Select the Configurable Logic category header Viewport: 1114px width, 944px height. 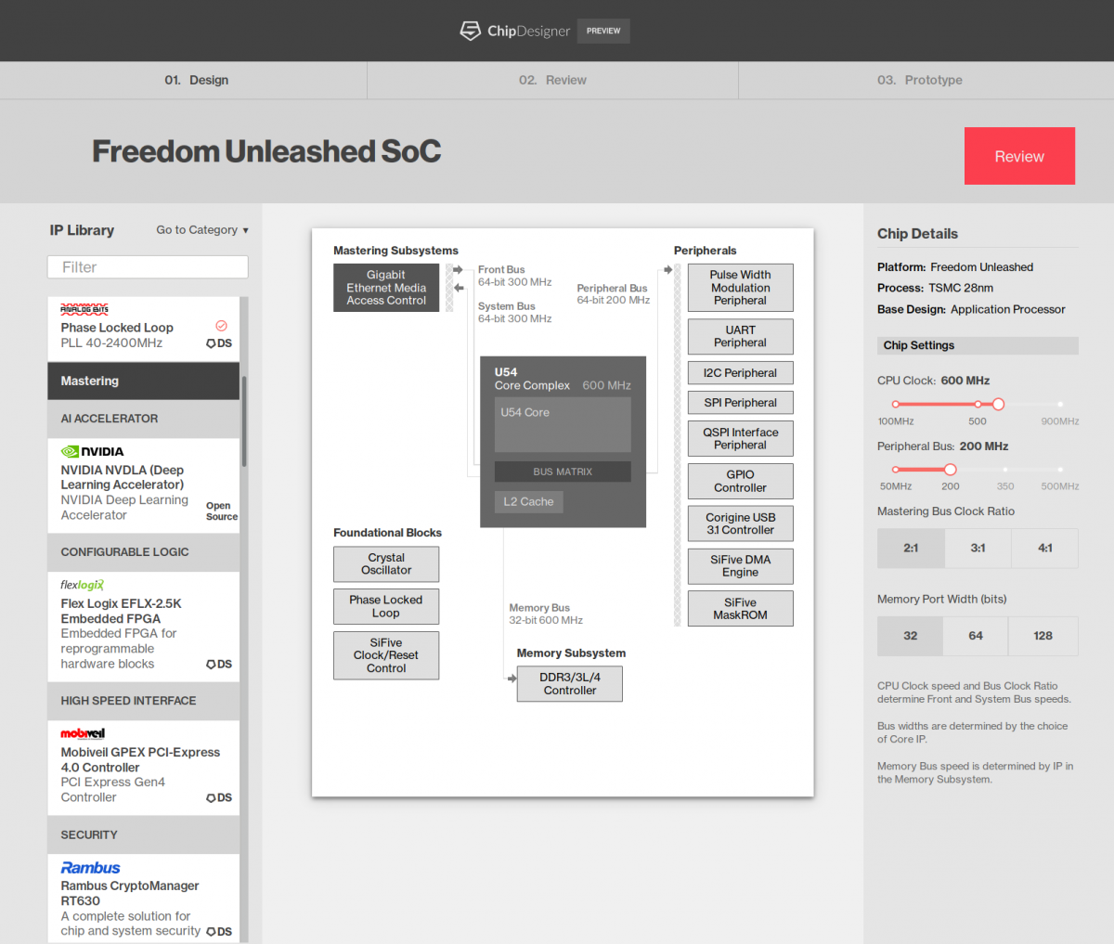point(144,552)
